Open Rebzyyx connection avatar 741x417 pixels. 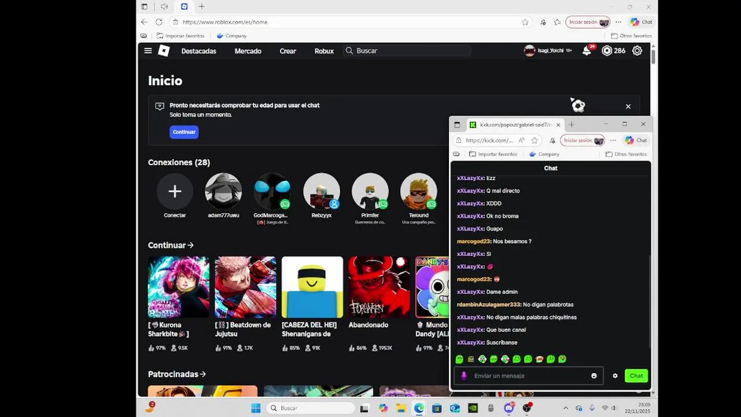pyautogui.click(x=322, y=191)
